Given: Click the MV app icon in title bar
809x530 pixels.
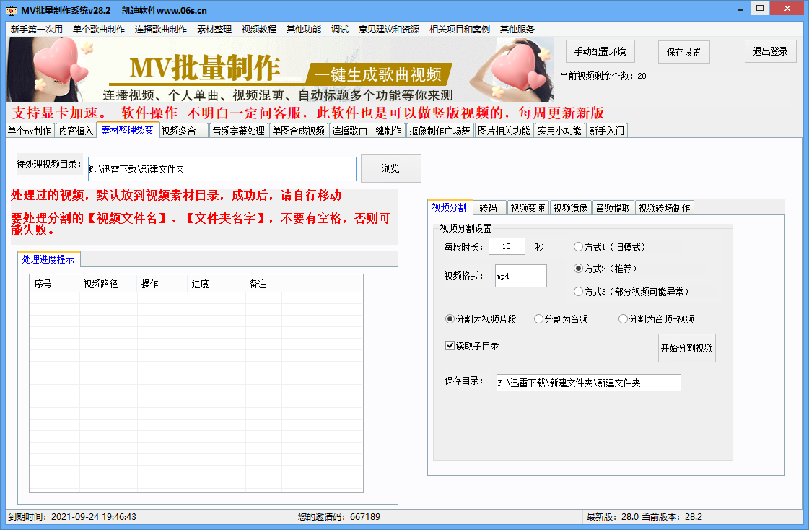Looking at the screenshot, I should tap(11, 10).
